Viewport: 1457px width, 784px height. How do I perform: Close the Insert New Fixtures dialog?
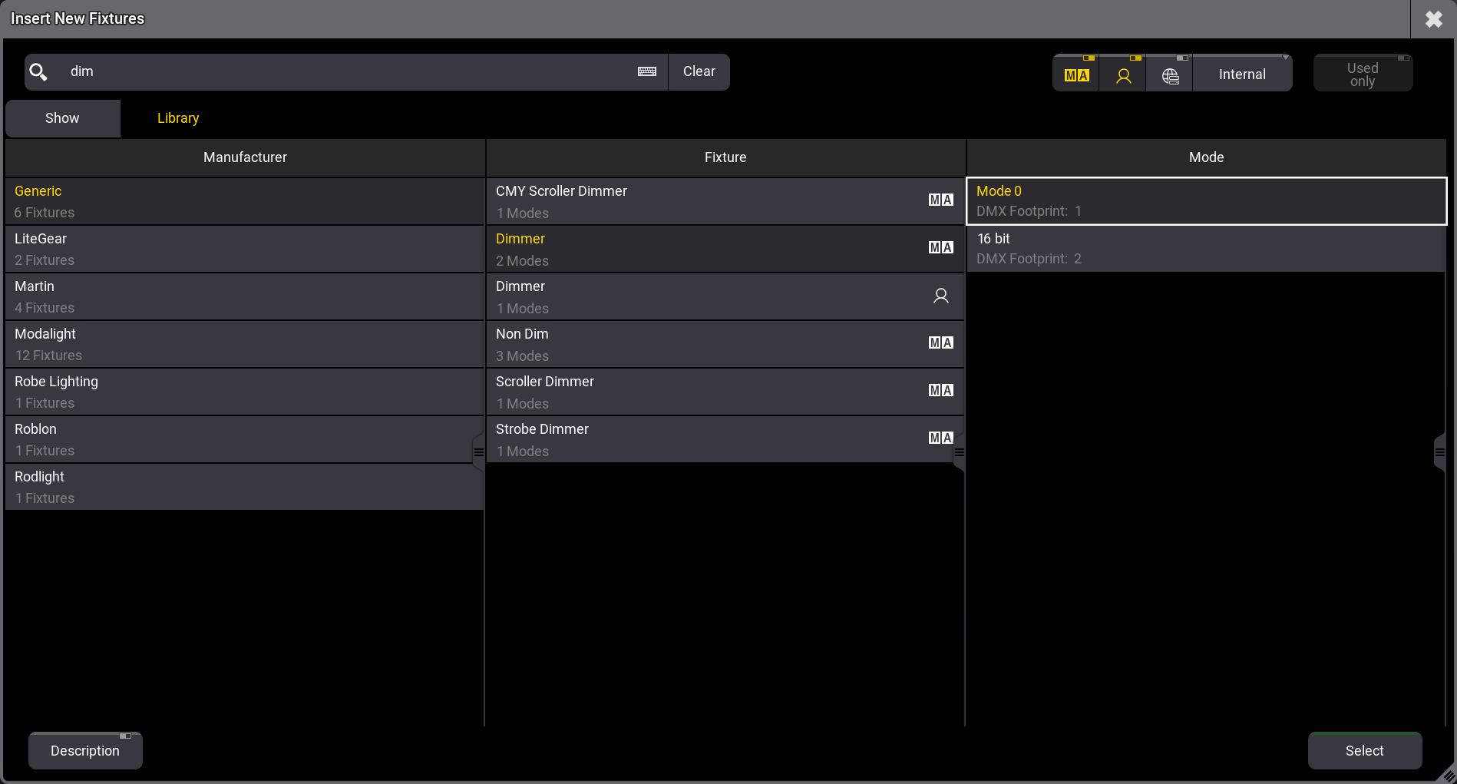pos(1433,19)
